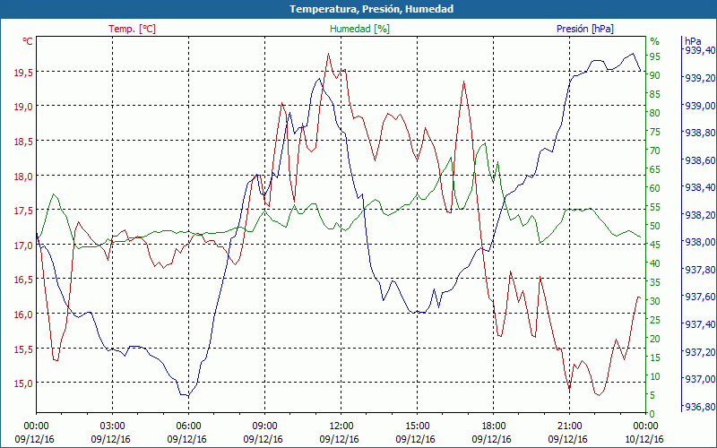Click the blue 'hPa' pressure unit label

click(x=693, y=41)
